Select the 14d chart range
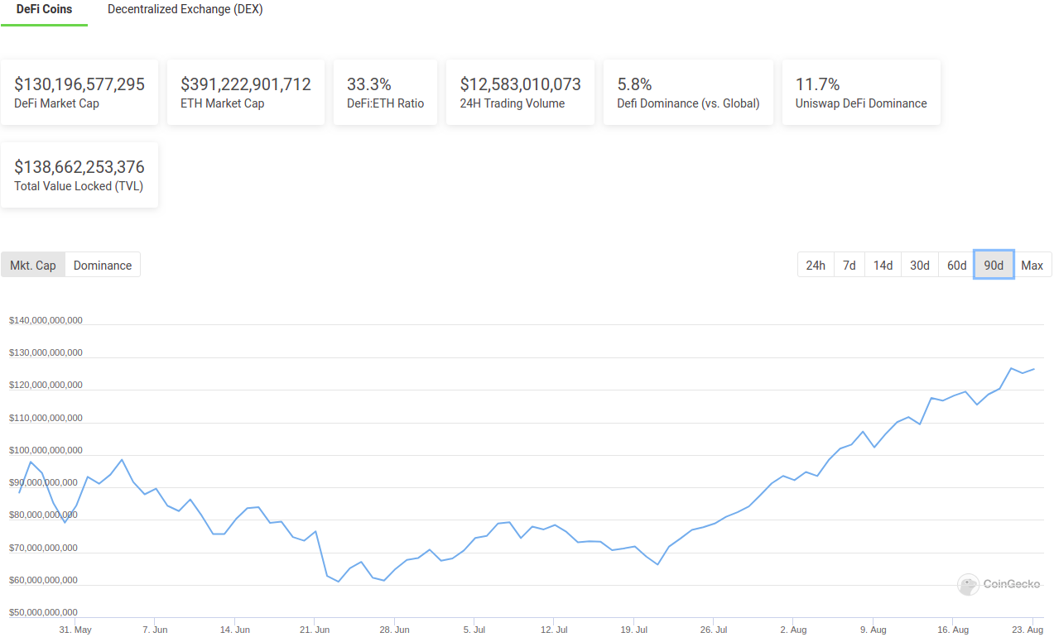Image resolution: width=1054 pixels, height=642 pixels. pos(882,265)
